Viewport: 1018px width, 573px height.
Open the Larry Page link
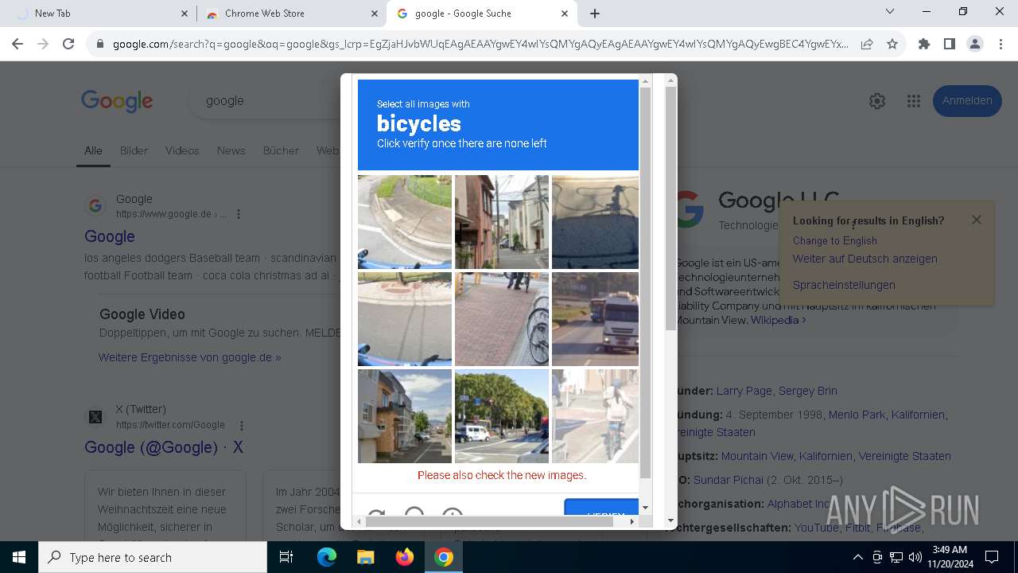coord(744,391)
